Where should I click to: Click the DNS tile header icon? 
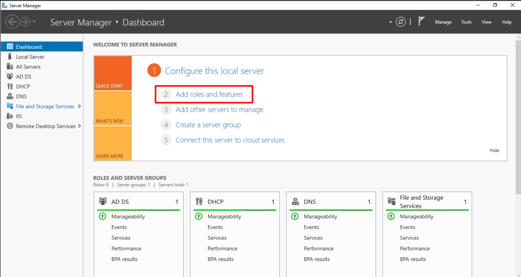tap(295, 202)
